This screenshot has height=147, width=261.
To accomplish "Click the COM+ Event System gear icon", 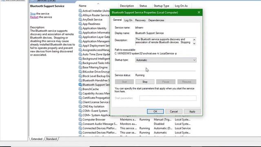I will click(x=80, y=111).
